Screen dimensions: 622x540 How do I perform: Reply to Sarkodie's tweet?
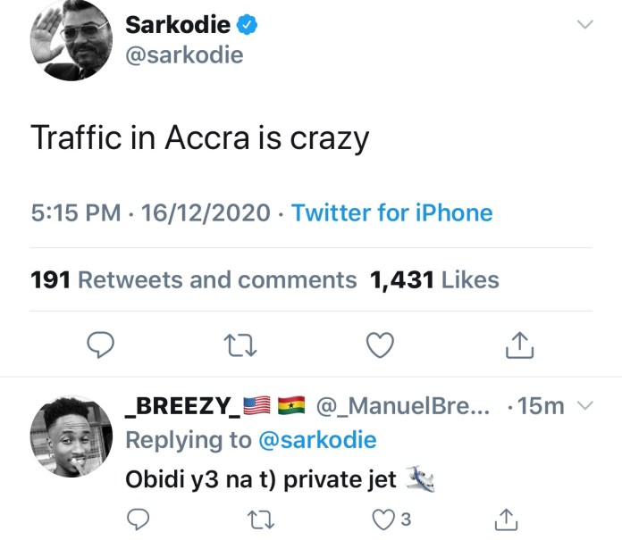pos(104,345)
